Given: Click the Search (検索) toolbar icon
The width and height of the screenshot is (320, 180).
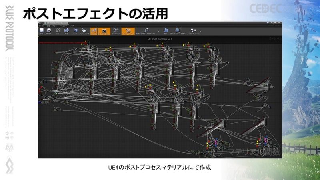Looking at the screenshot, I should [66, 31].
